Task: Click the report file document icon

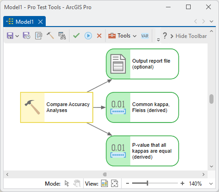Action: pos(118,64)
